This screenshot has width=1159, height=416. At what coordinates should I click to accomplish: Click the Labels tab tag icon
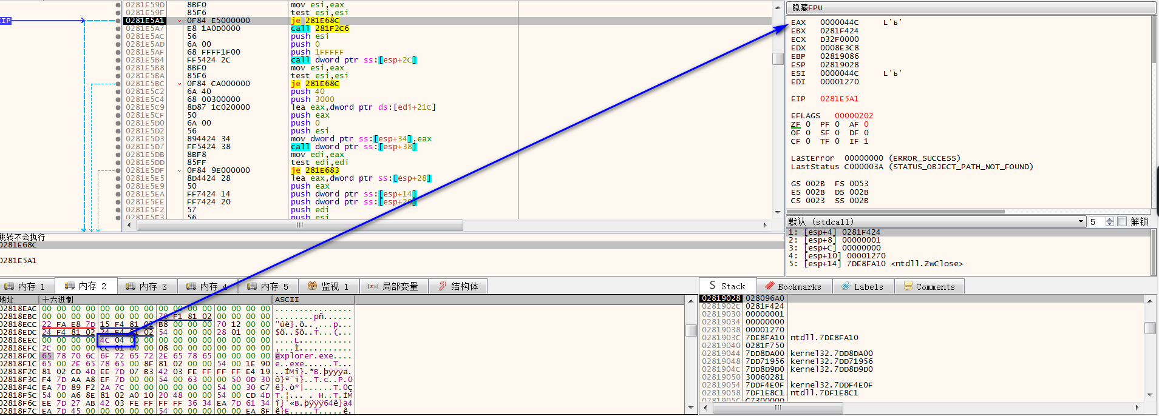click(846, 286)
